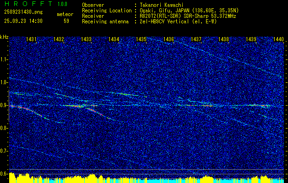Click the 0.8 kHz axis label
Viewport: 288px width, 183px height.
(x=4, y=128)
